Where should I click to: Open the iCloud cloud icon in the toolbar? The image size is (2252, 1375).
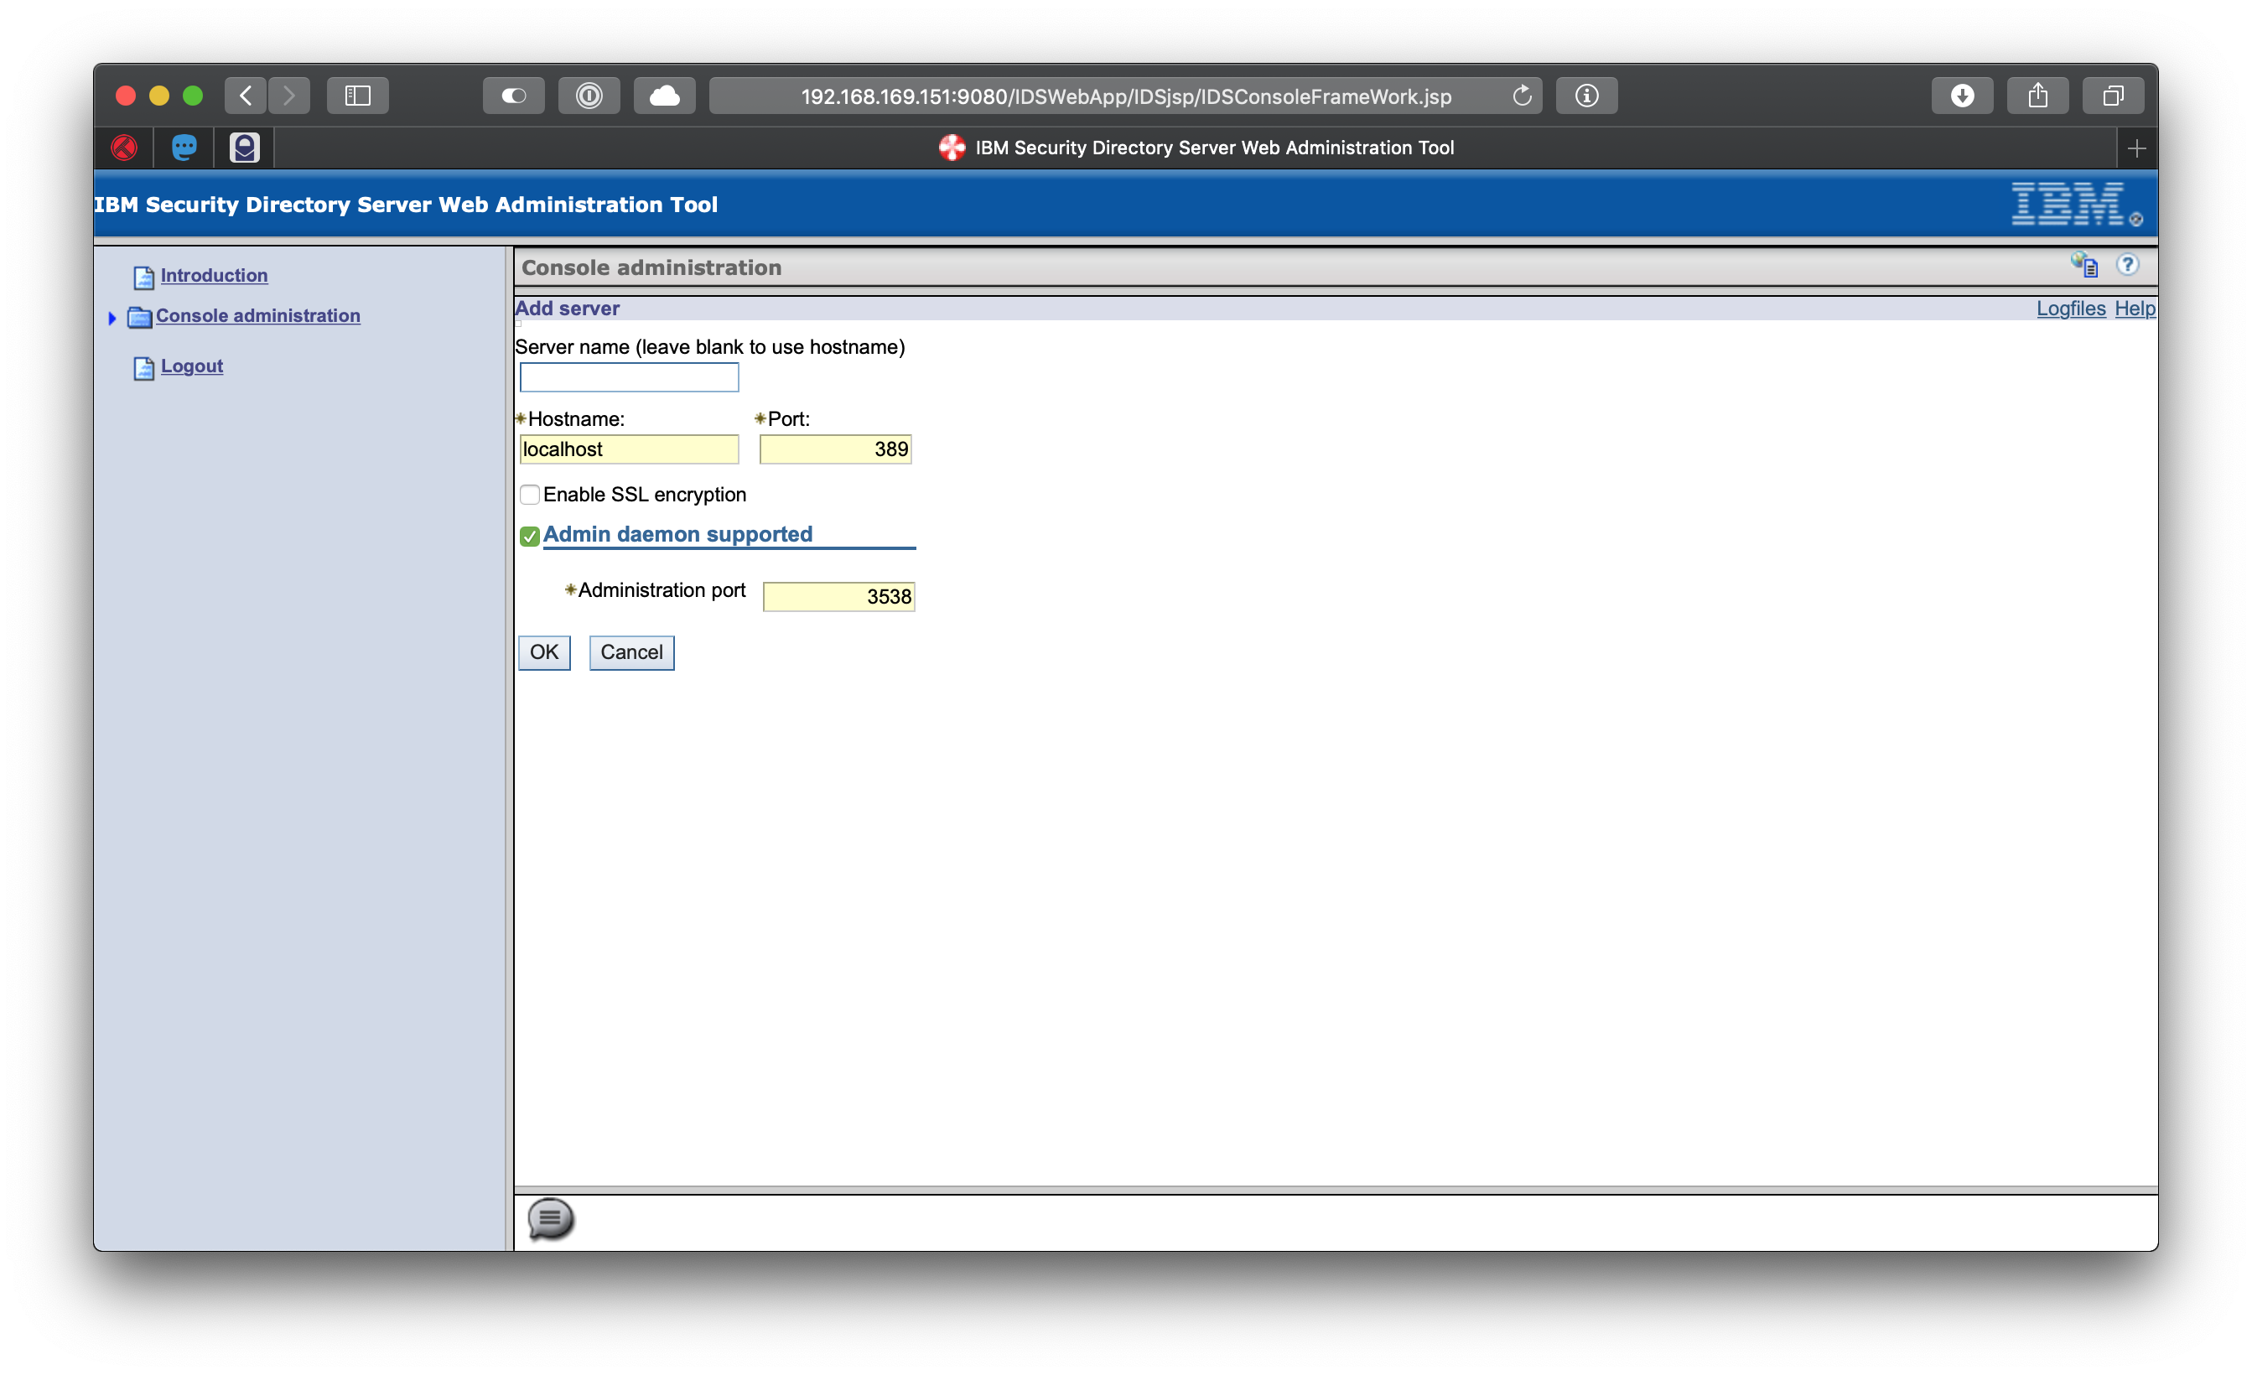[x=663, y=95]
